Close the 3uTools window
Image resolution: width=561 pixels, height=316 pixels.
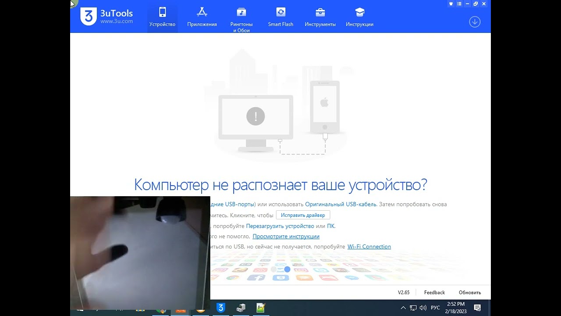pos(484,4)
